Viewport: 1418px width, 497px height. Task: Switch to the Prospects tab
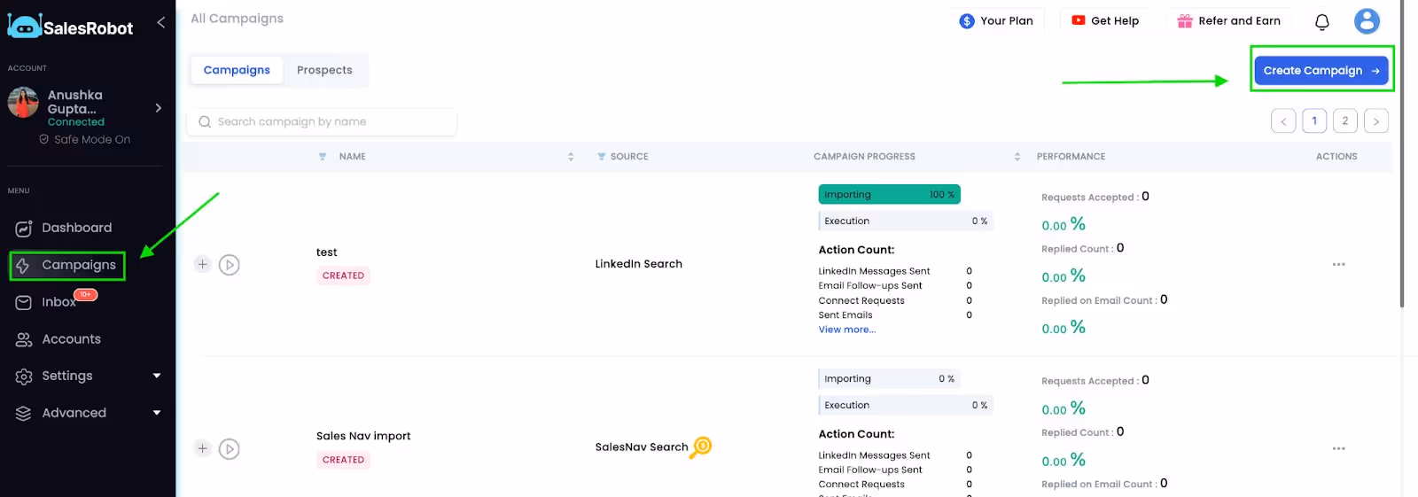pos(324,70)
